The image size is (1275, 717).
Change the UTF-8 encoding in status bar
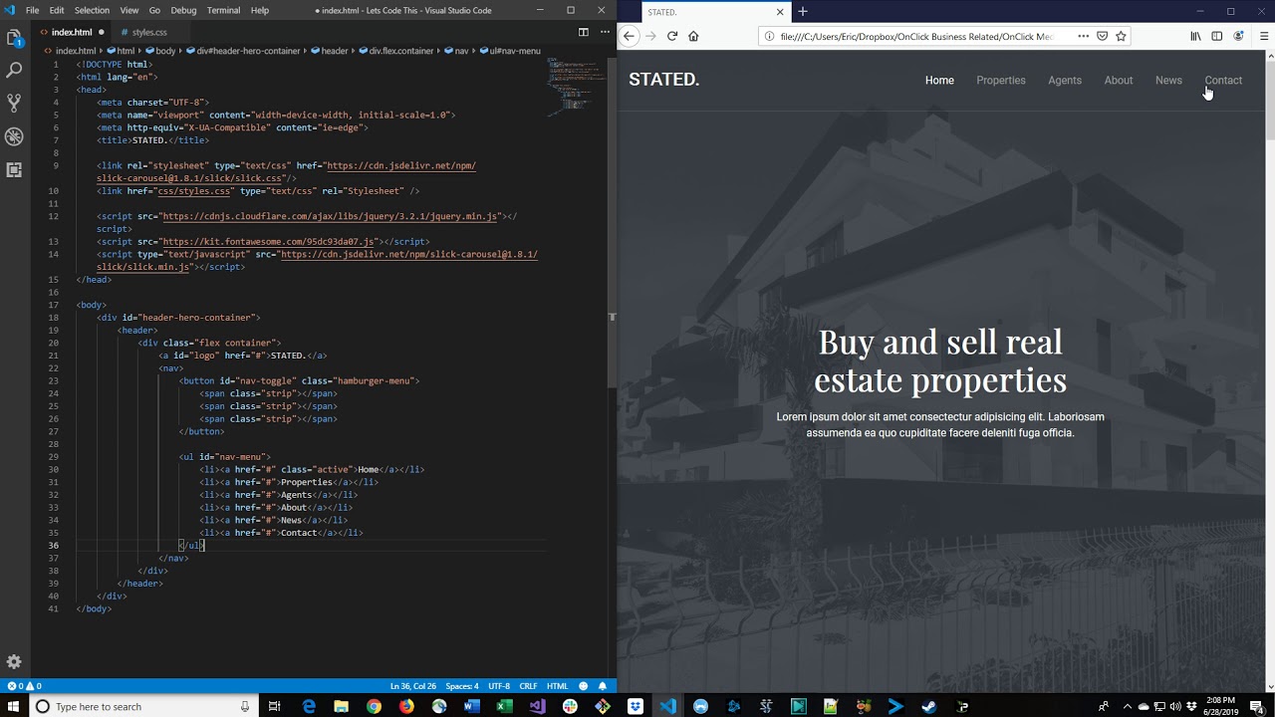[x=499, y=686]
